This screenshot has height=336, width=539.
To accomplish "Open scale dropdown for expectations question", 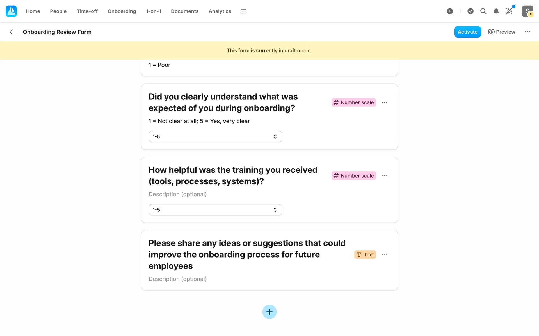I will pyautogui.click(x=215, y=136).
